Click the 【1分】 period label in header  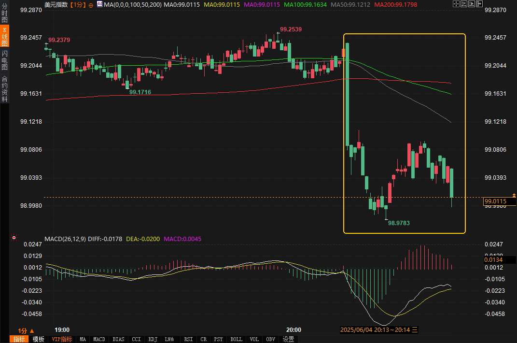pyautogui.click(x=78, y=5)
